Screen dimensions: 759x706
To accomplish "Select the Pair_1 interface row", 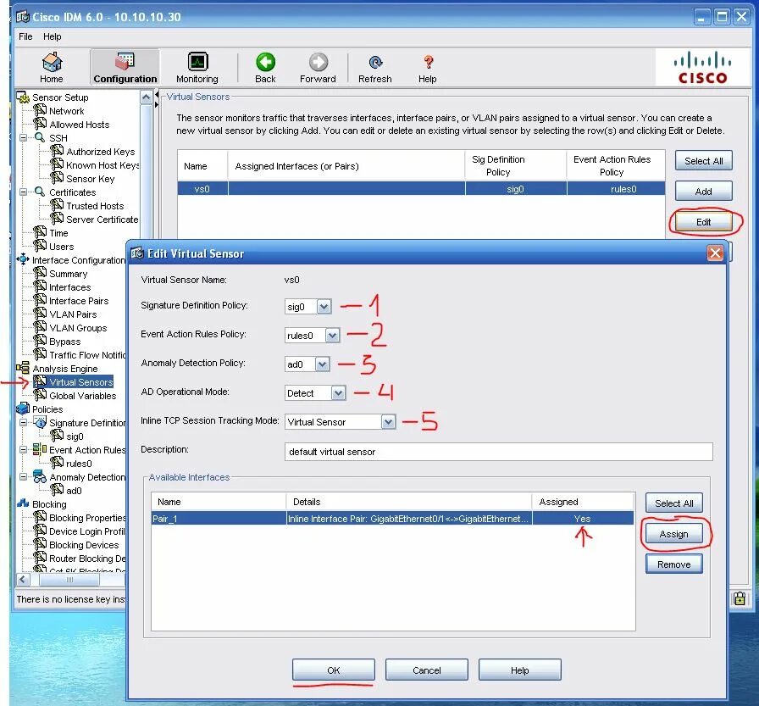I will (392, 519).
